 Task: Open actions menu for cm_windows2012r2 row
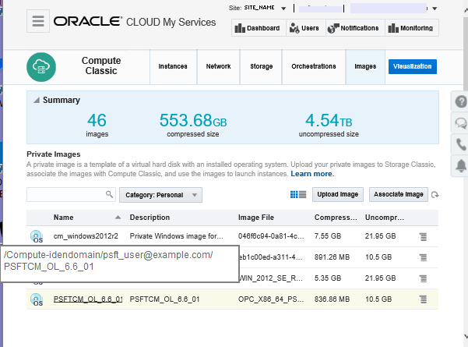coord(423,235)
